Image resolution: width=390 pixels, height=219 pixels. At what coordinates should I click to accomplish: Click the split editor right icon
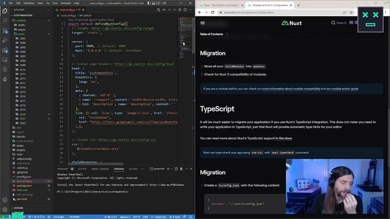185,10
